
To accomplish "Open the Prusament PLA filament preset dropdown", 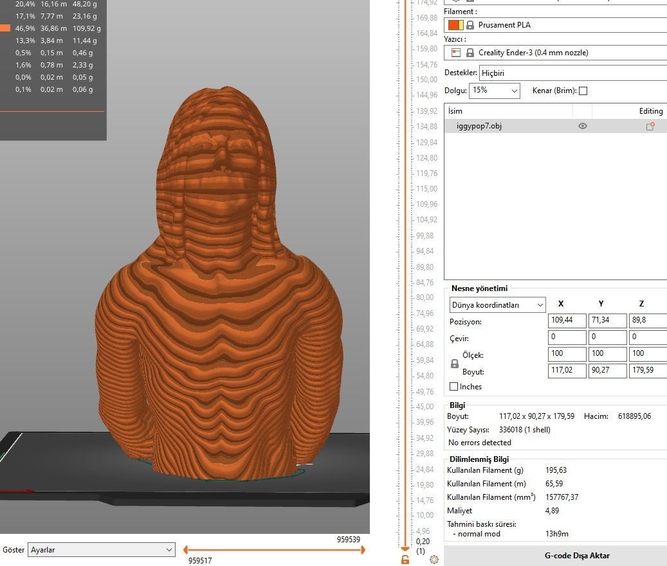I will (x=555, y=25).
